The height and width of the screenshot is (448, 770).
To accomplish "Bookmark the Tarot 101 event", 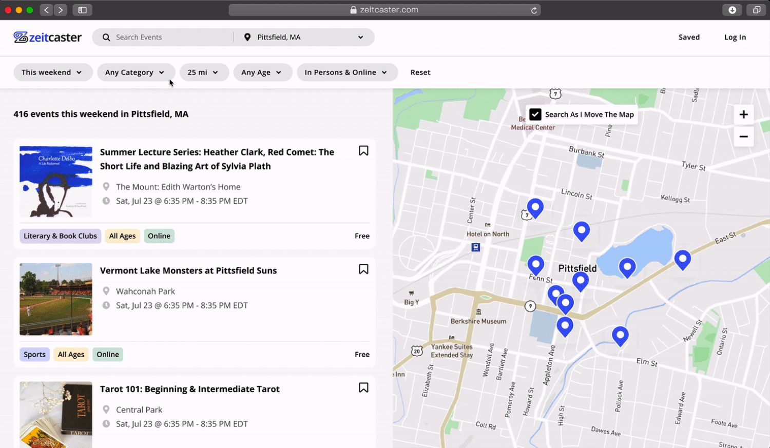I will pos(363,388).
